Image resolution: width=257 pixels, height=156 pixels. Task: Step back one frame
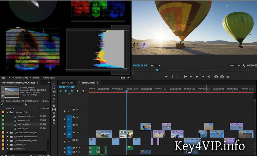(191, 77)
